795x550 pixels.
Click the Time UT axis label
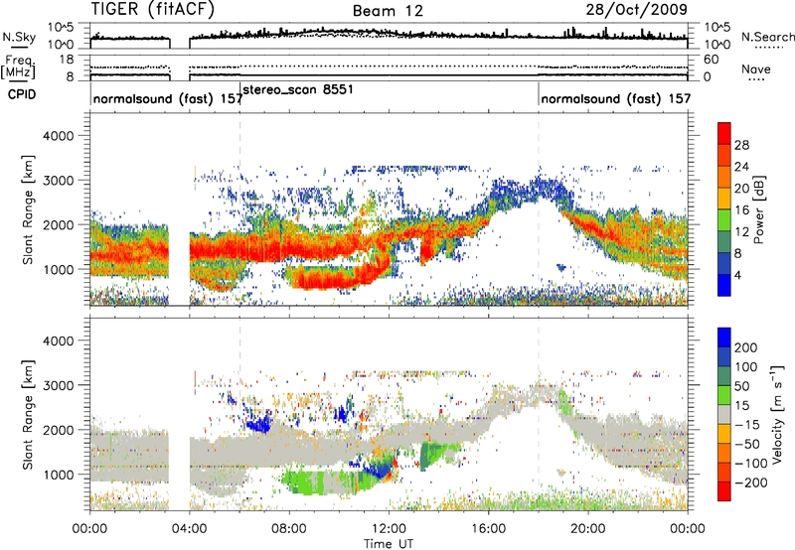pyautogui.click(x=389, y=544)
